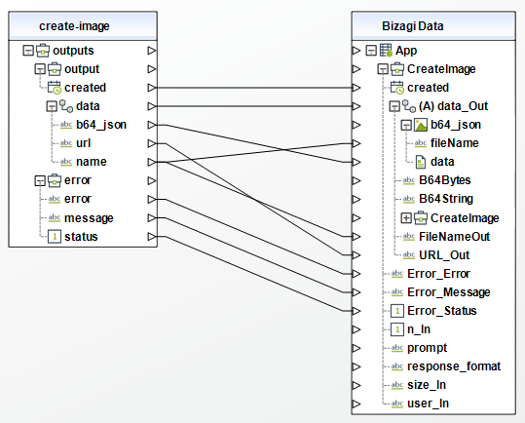Click the output connector arrow of url
This screenshot has width=525, height=423.
[x=152, y=143]
